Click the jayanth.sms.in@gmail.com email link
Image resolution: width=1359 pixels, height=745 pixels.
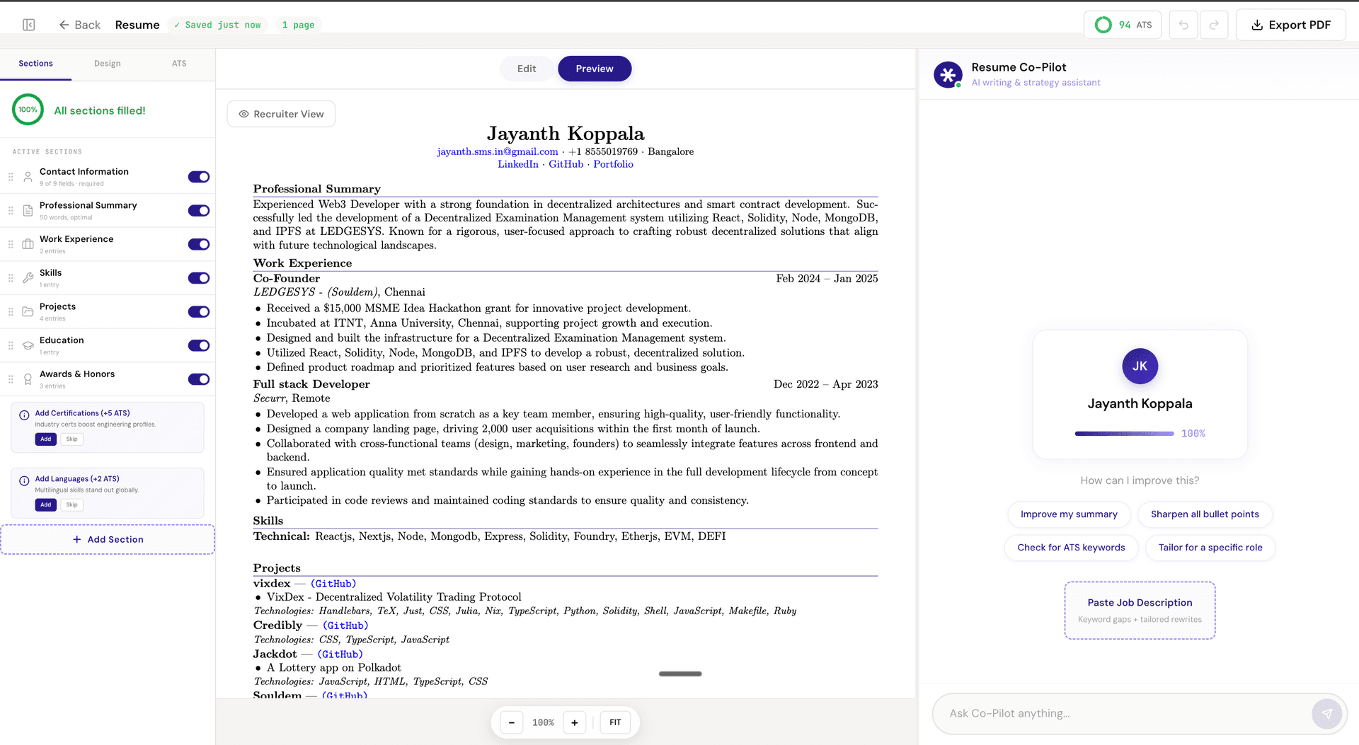(x=498, y=151)
